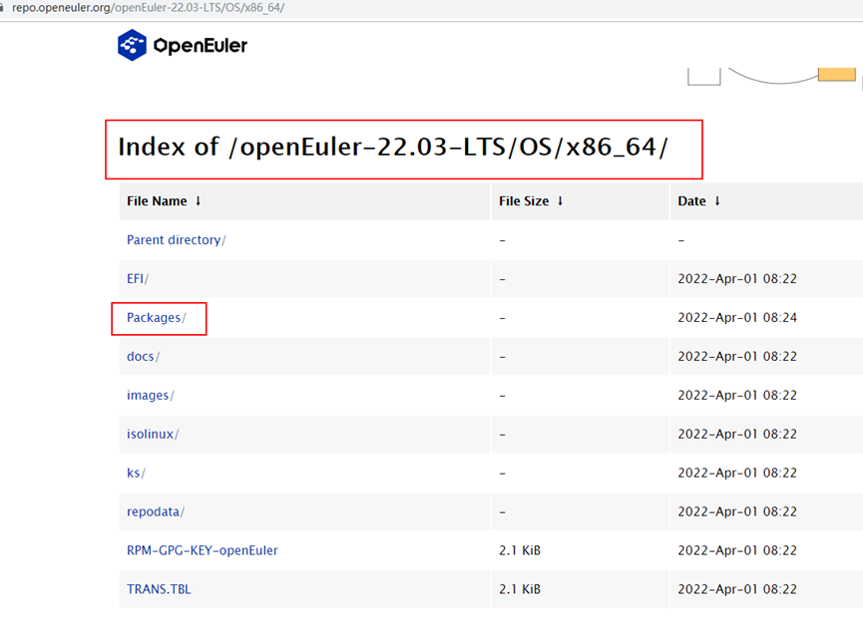Open the repodata folder link

point(156,511)
